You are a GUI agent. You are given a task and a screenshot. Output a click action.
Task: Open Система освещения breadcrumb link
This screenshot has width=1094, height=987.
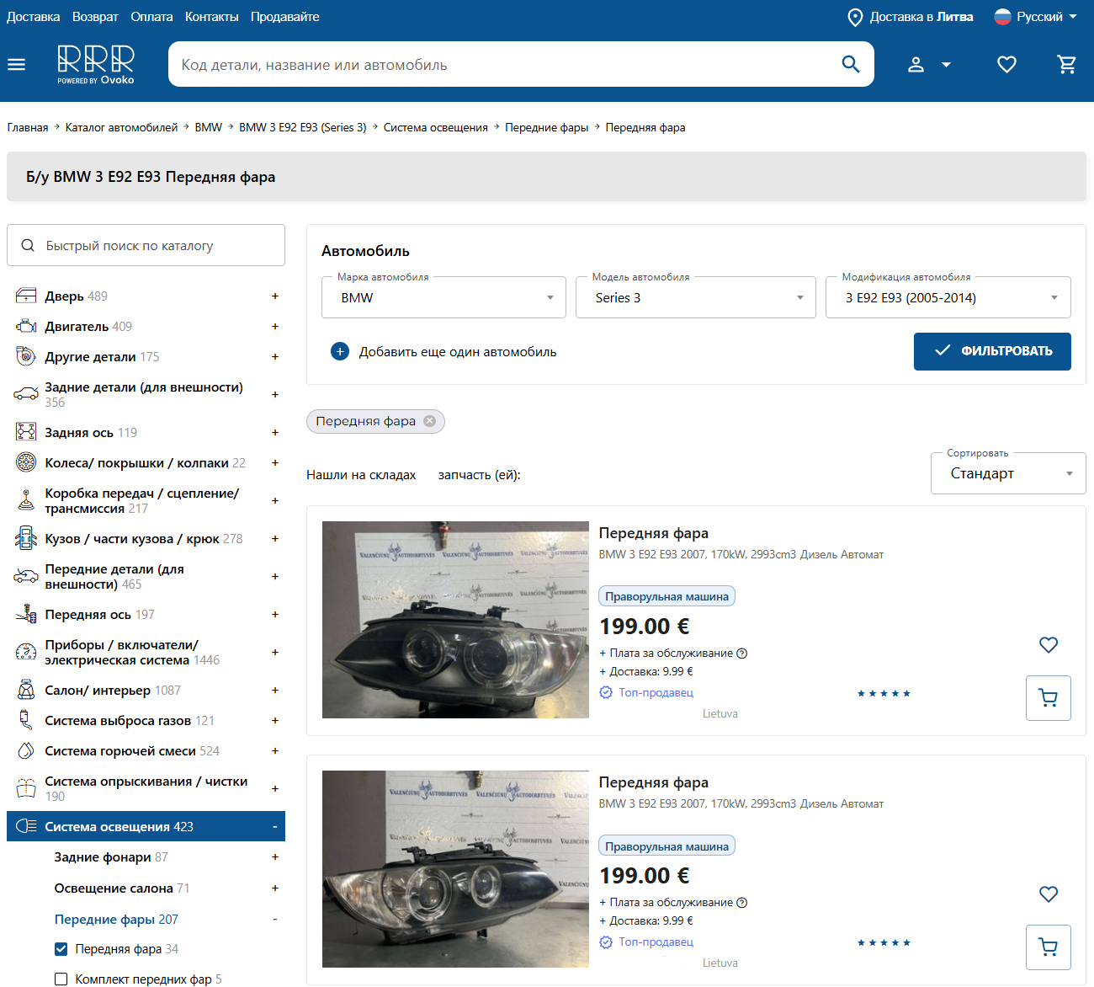pos(436,128)
